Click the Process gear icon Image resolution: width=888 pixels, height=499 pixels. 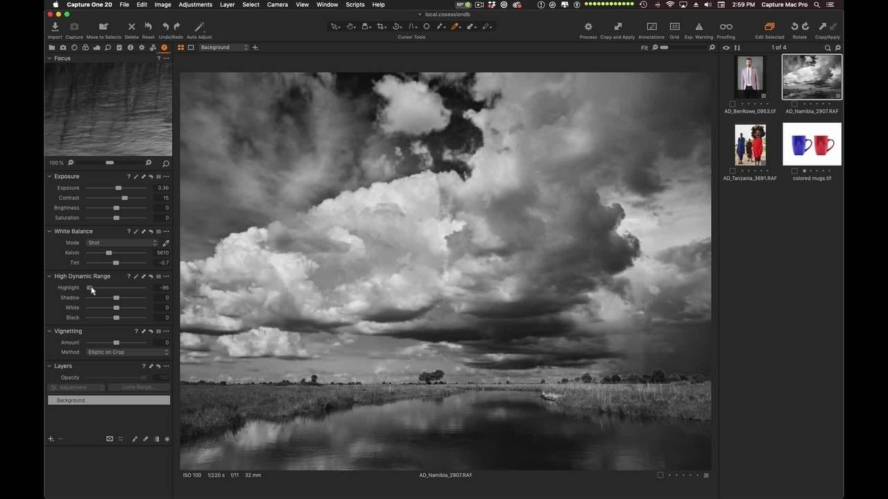point(588,27)
